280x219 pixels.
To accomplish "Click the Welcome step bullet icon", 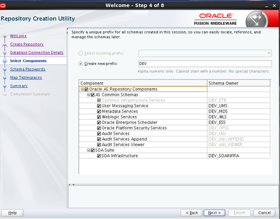I will [x=5, y=36].
